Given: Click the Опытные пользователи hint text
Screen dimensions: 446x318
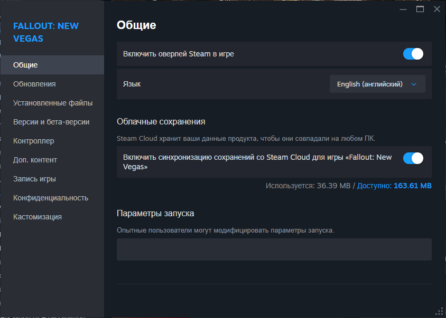Looking at the screenshot, I should click(x=226, y=230).
